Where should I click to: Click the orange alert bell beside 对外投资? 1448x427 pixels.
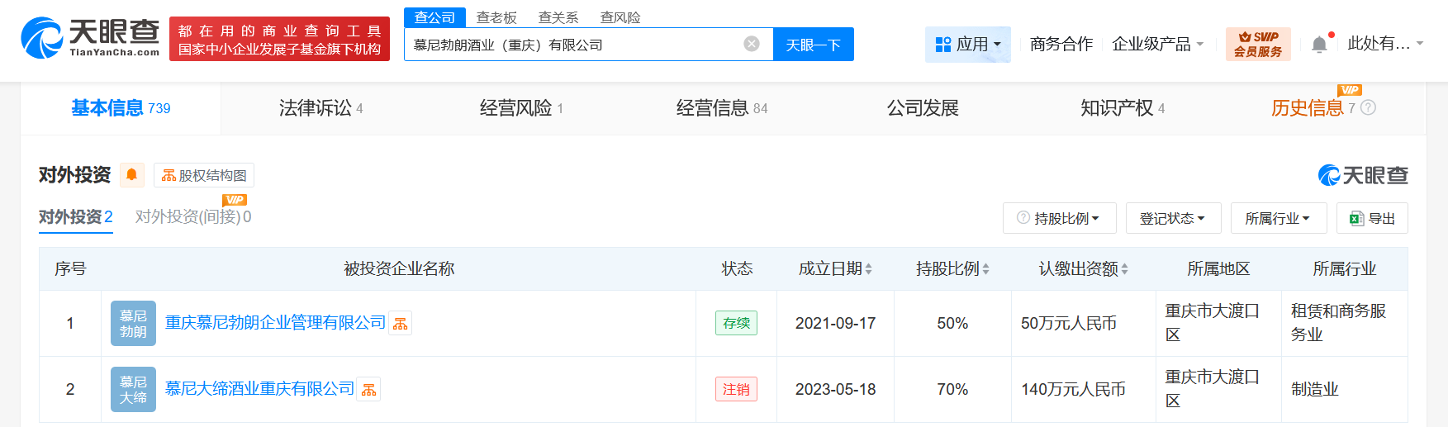pyautogui.click(x=131, y=175)
